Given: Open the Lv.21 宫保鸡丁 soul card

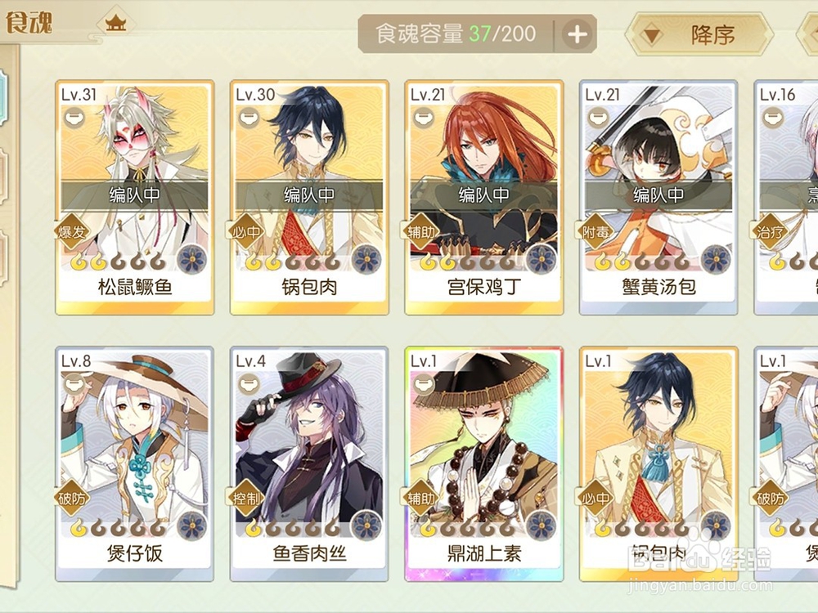Looking at the screenshot, I should pos(484,198).
